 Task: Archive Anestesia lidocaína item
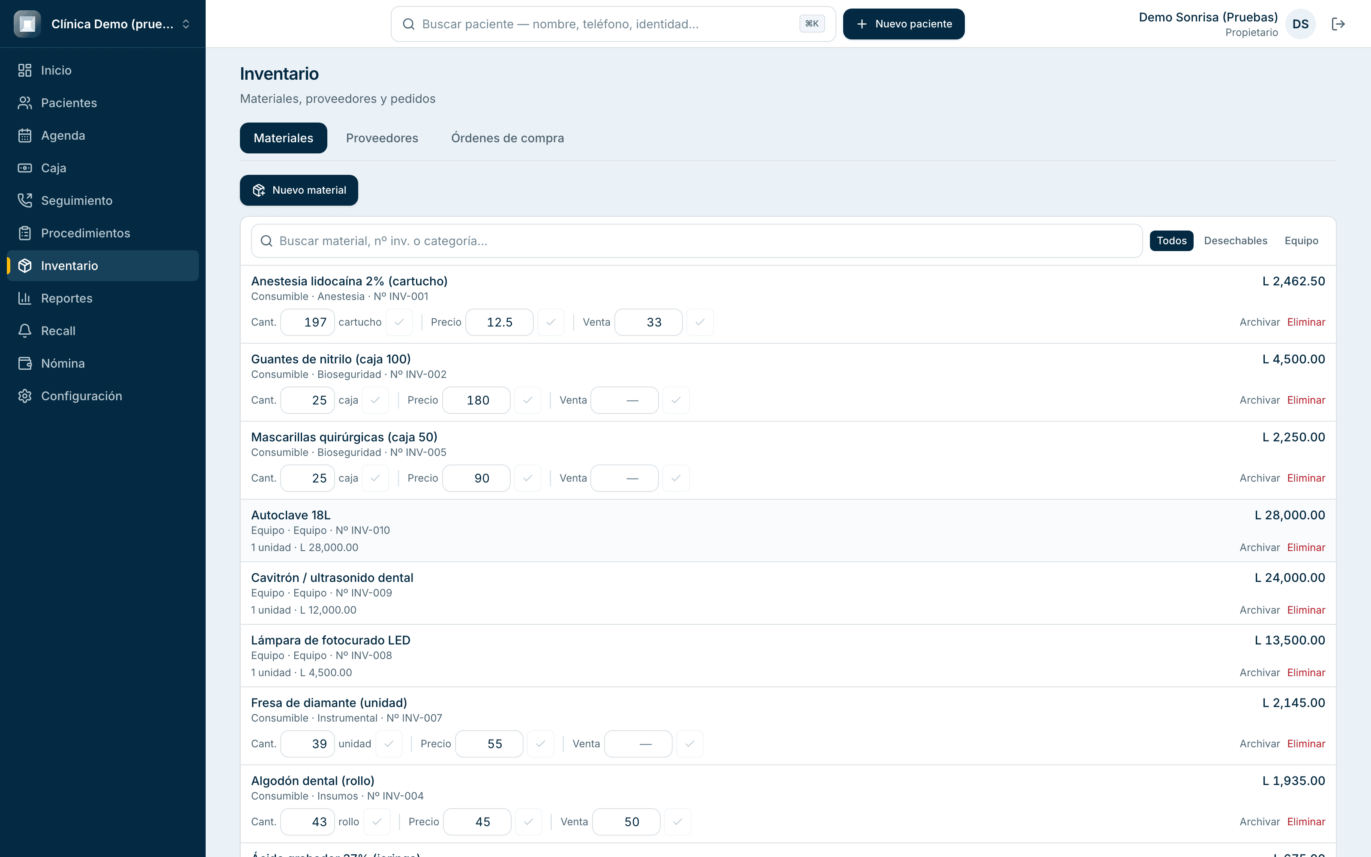pos(1260,322)
